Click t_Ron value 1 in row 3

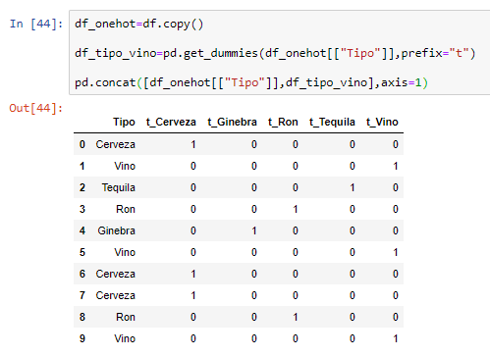tap(296, 209)
